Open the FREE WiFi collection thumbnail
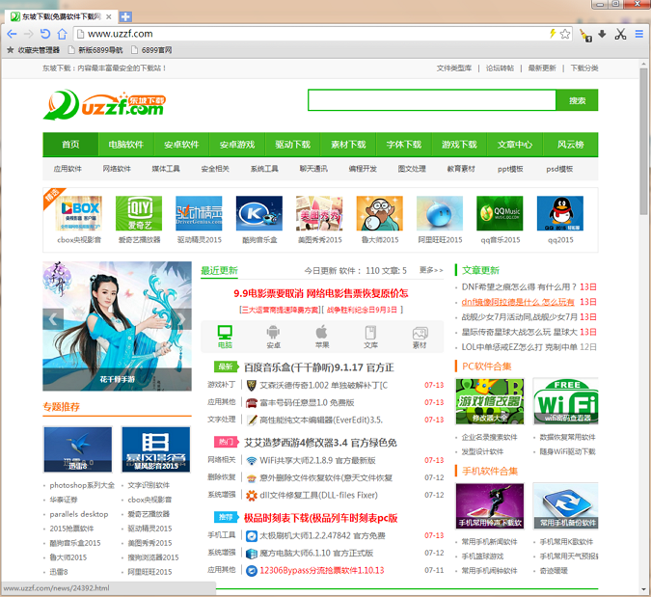This screenshot has width=651, height=597. (x=565, y=401)
